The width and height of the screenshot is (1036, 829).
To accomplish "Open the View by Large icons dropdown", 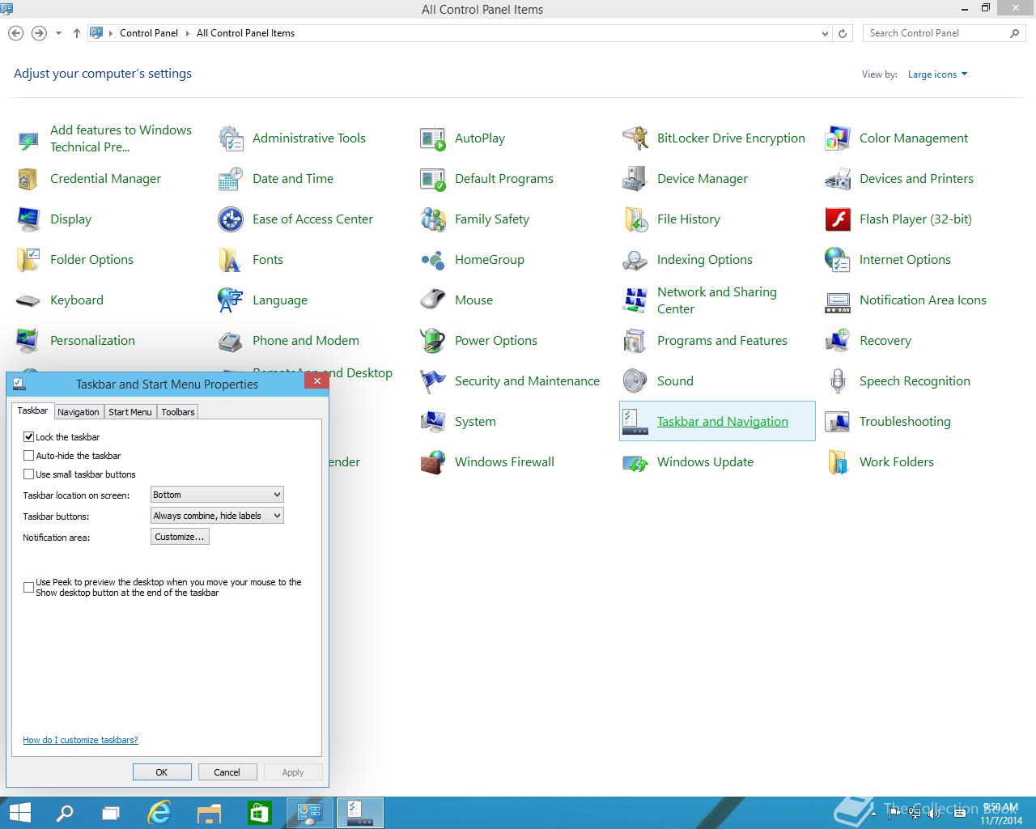I will pyautogui.click(x=937, y=74).
